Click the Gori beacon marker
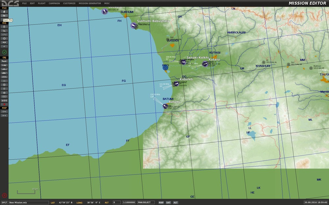The width and height of the screenshot is (329, 205). click(x=289, y=64)
